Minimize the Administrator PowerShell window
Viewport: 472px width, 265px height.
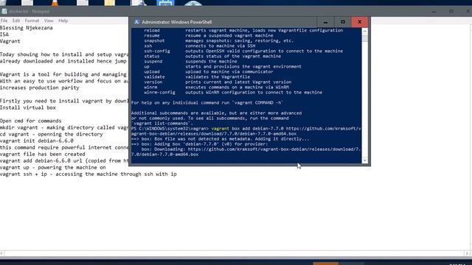(x=325, y=22)
